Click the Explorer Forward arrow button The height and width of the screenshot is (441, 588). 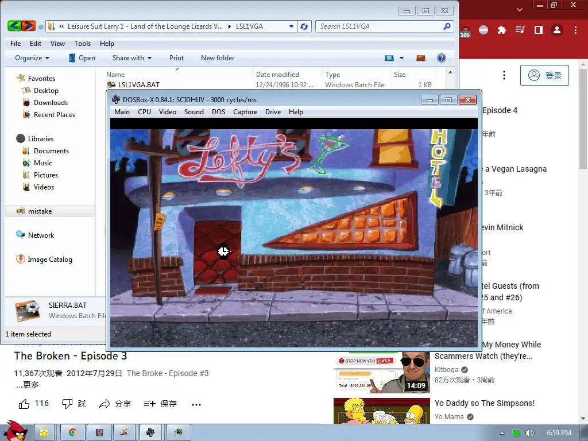(x=29, y=26)
